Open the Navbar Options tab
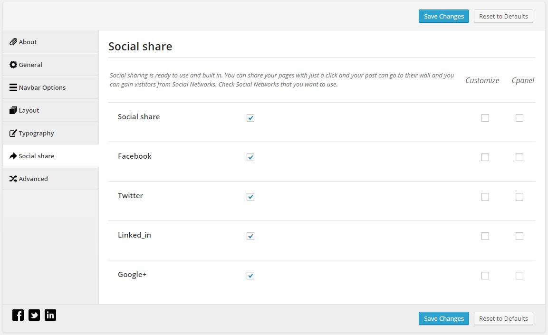 pyautogui.click(x=51, y=87)
